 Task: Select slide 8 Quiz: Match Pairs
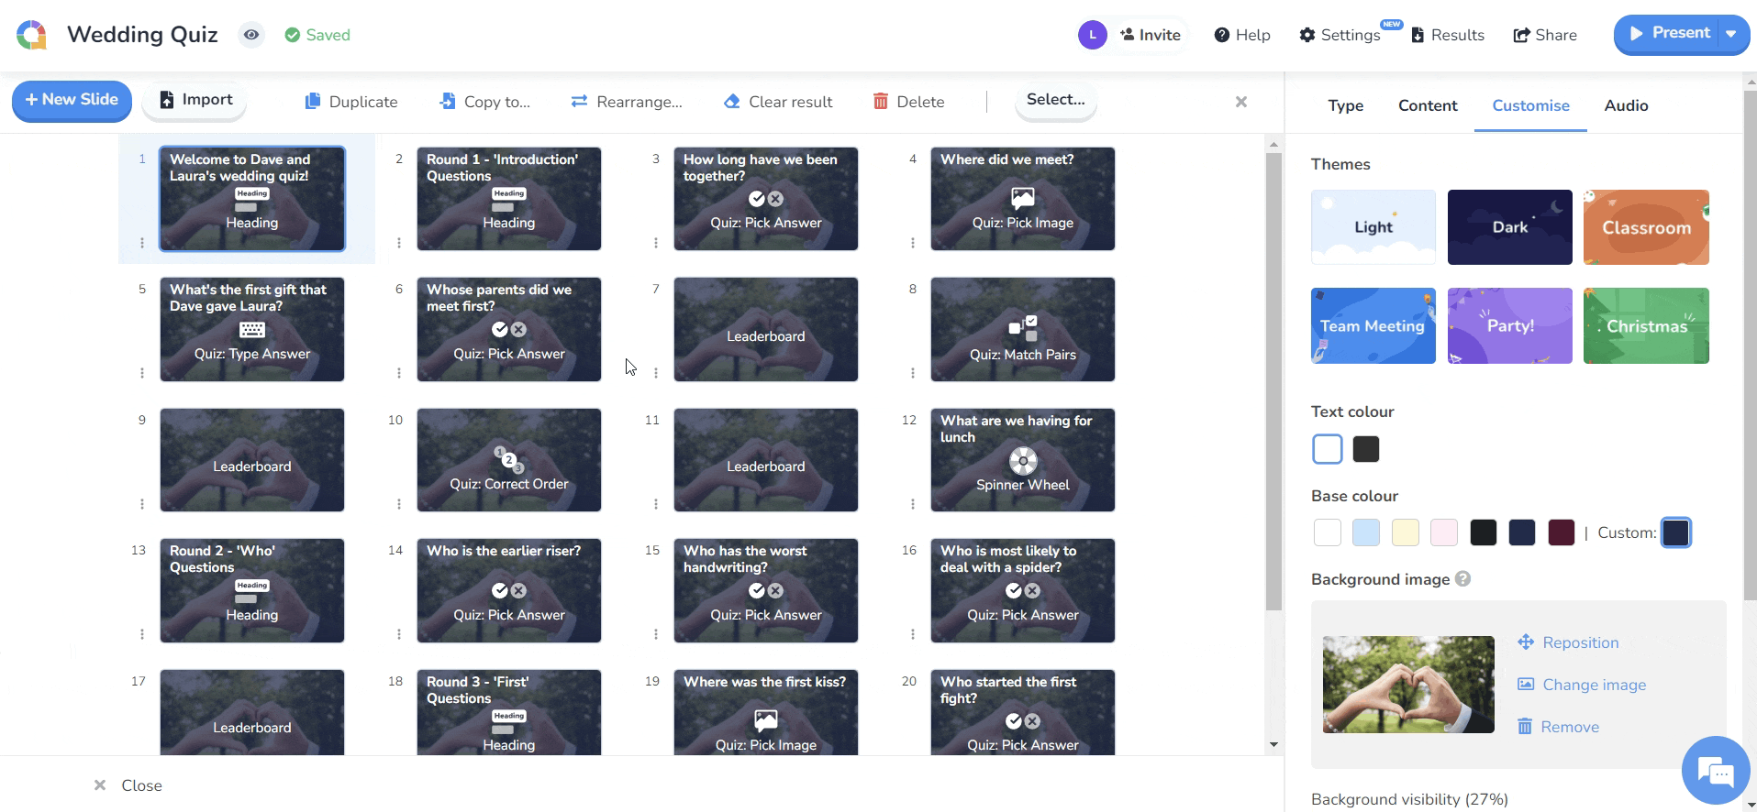pos(1023,329)
